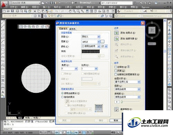
Task: Open the 格式 Format menu
Action: (57, 7)
